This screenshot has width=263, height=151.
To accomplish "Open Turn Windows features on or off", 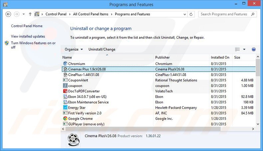I will pyautogui.click(x=33, y=45).
